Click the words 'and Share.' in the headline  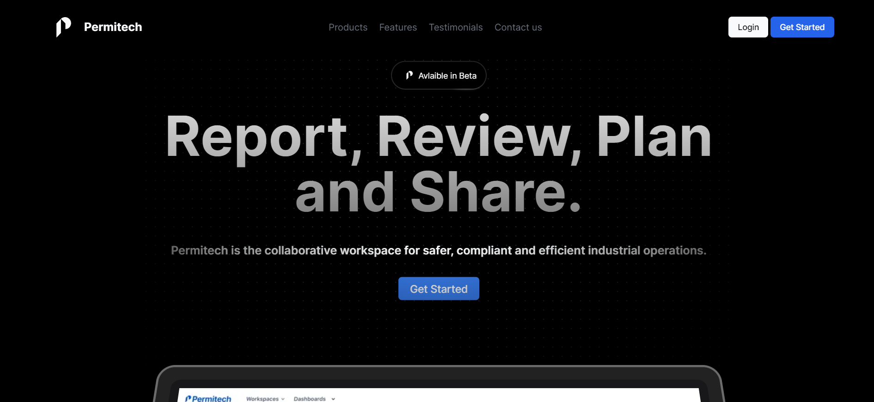coord(438,192)
